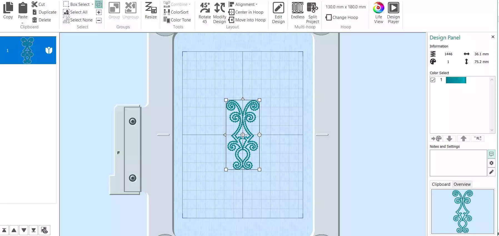
Task: Open Modify Design
Action: [x=219, y=13]
